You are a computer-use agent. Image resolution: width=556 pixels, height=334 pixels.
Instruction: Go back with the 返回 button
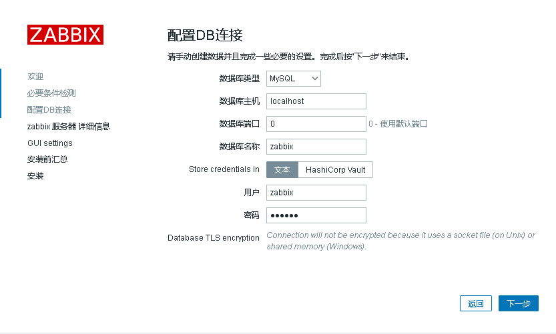(x=475, y=303)
